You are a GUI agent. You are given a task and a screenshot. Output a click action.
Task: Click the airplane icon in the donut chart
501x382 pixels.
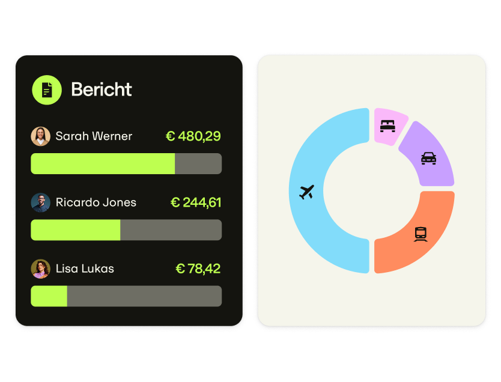click(307, 192)
